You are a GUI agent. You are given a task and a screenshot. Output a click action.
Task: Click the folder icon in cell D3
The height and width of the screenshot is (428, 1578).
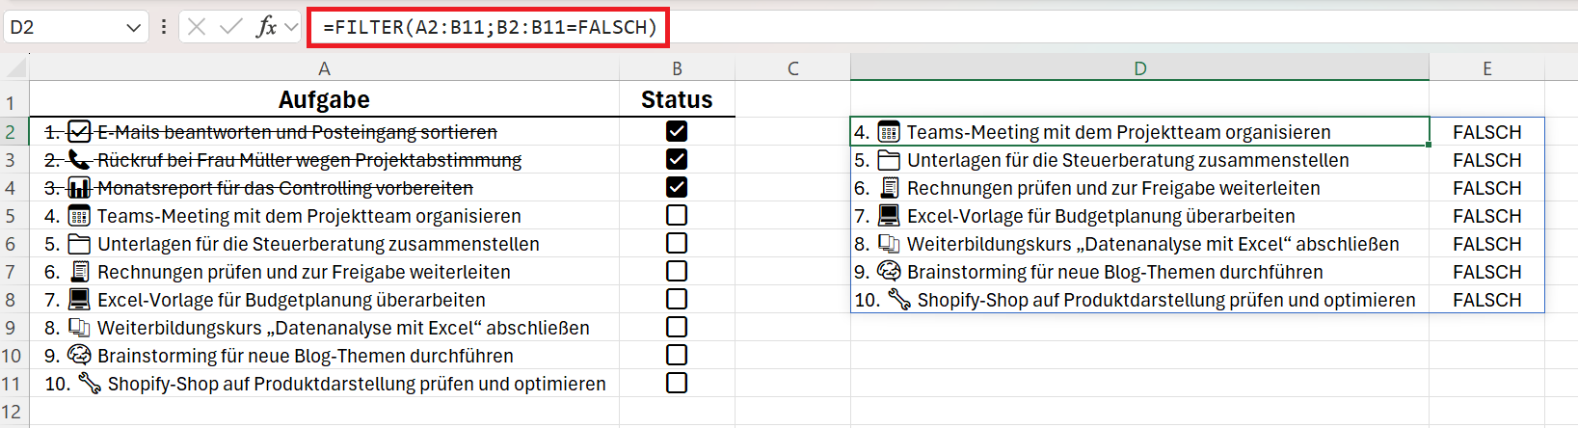[x=889, y=160]
